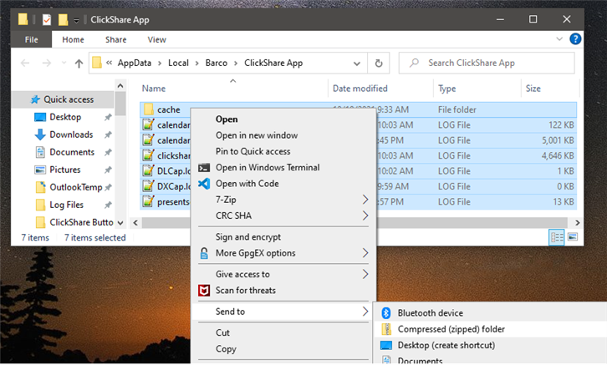Viewport: 607px width, 365px height.
Task: Go up one folder with up arrow
Action: (x=79, y=63)
